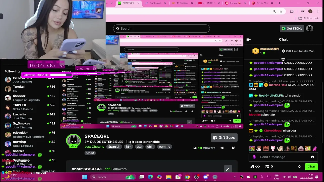Click the zoom magnifier in the address bar
This screenshot has width=324, height=182.
tap(274, 11)
